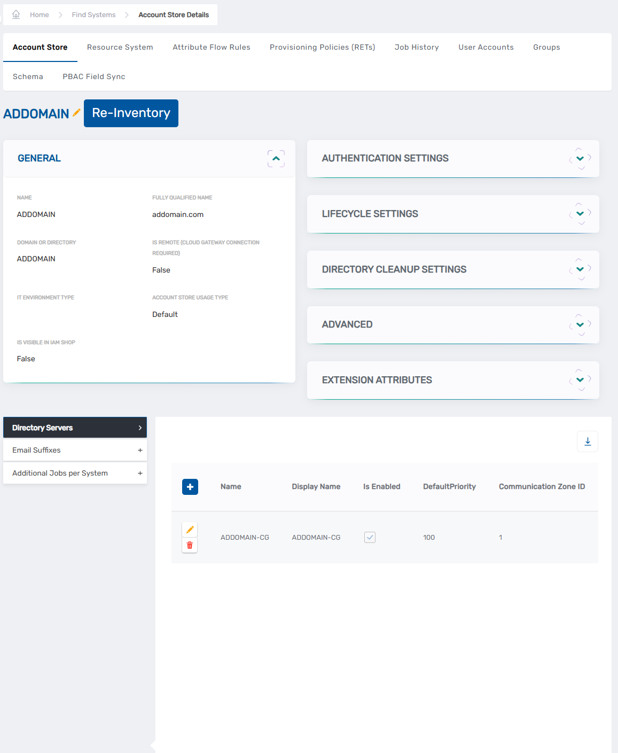Expand Lifecycle Settings panel

(x=580, y=214)
